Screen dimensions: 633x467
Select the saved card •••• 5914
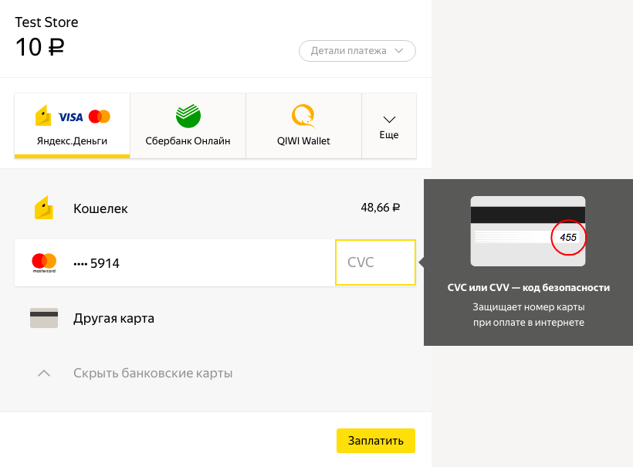coord(174,262)
